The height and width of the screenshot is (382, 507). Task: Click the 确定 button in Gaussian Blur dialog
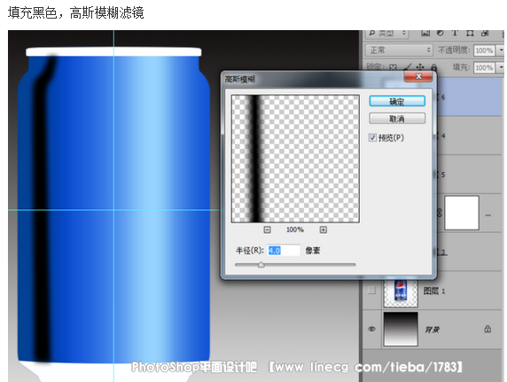[x=397, y=101]
